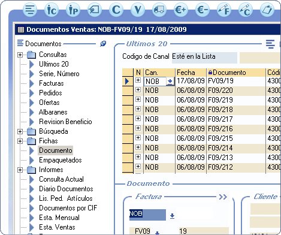
Task: Click the Fichas folder icon
Action: pyautogui.click(x=31, y=141)
